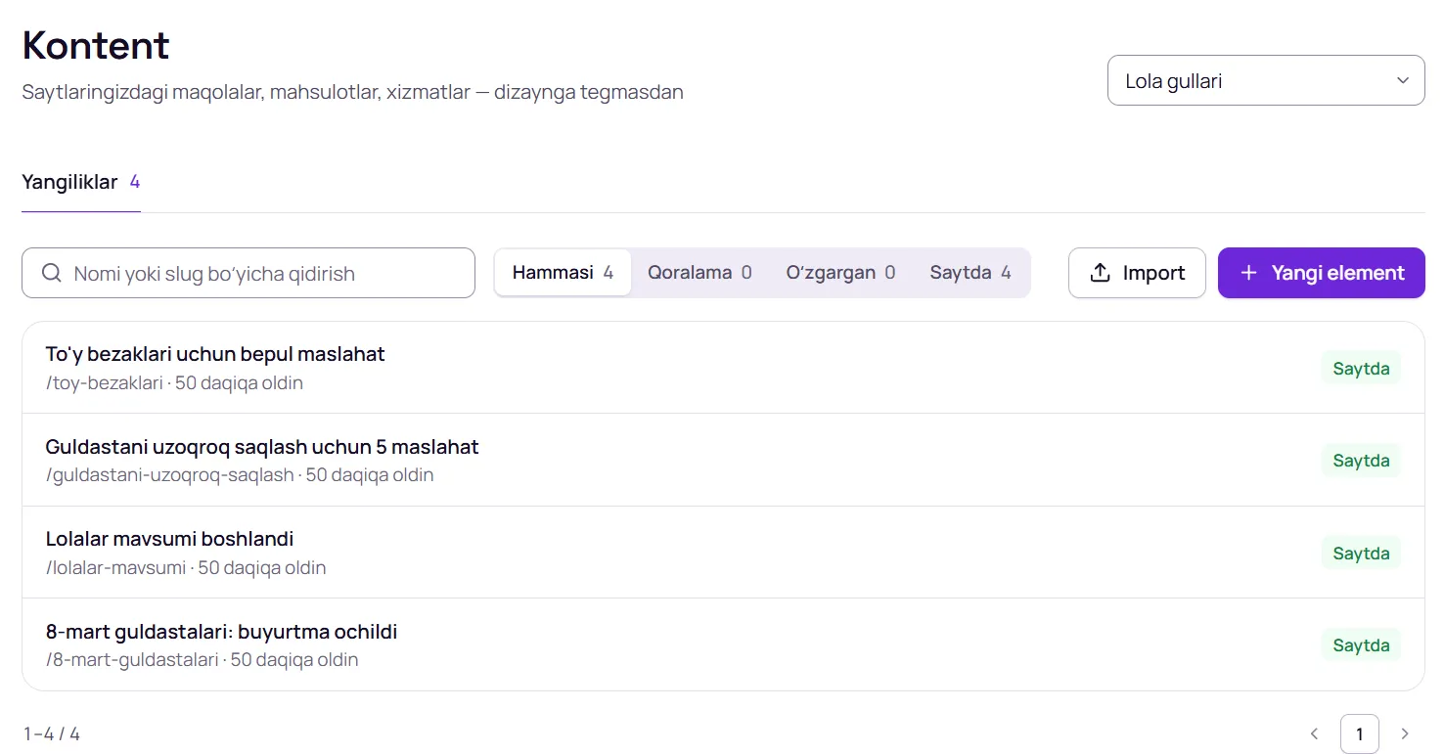This screenshot has height=754, width=1444.
Task: Click the /toy-bezaklari slug text
Action: coord(104,382)
